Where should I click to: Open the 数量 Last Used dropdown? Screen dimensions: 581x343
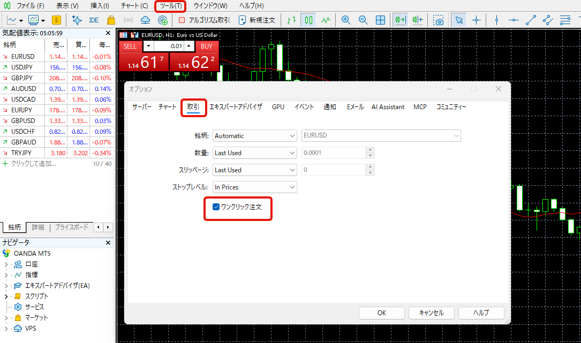pyautogui.click(x=254, y=153)
